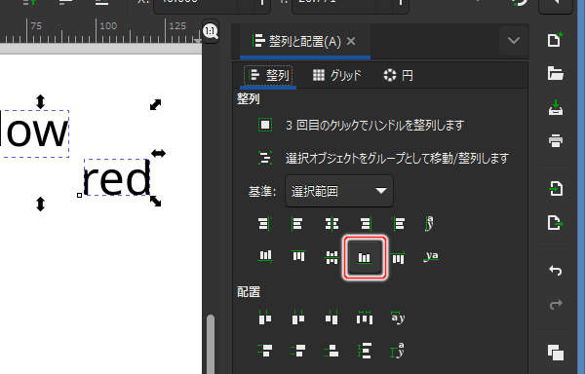Click the right horizontal scale handle

[x=158, y=153]
